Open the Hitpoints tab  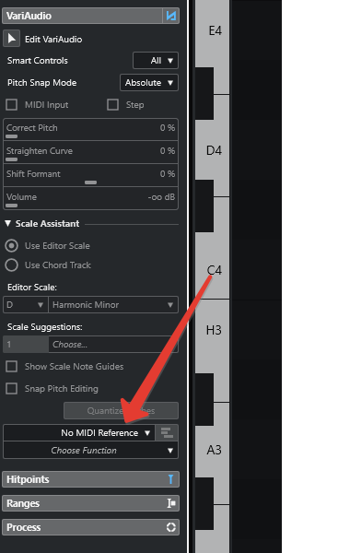click(x=90, y=479)
